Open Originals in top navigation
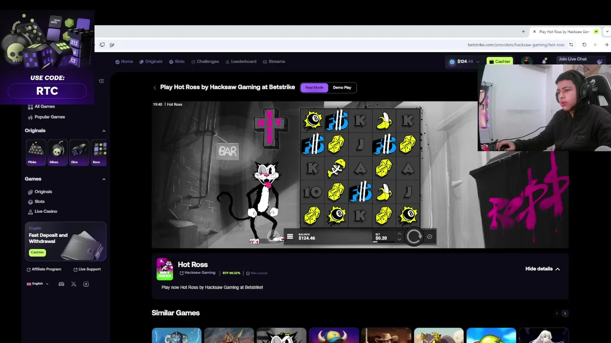The height and width of the screenshot is (343, 611). point(151,61)
